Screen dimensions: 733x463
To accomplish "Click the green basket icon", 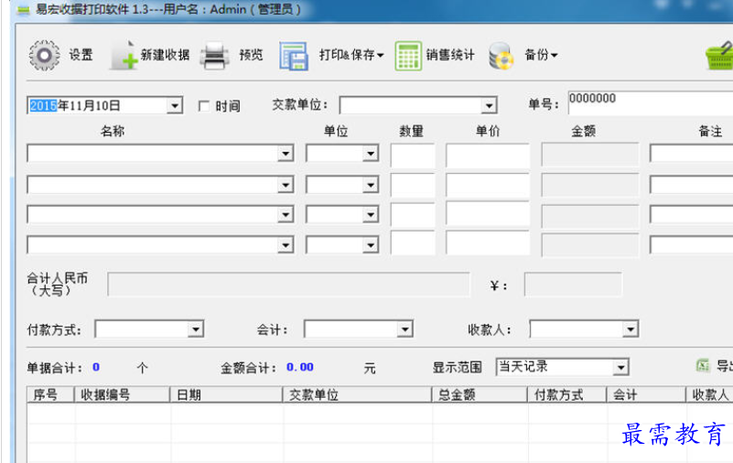I will (x=720, y=55).
